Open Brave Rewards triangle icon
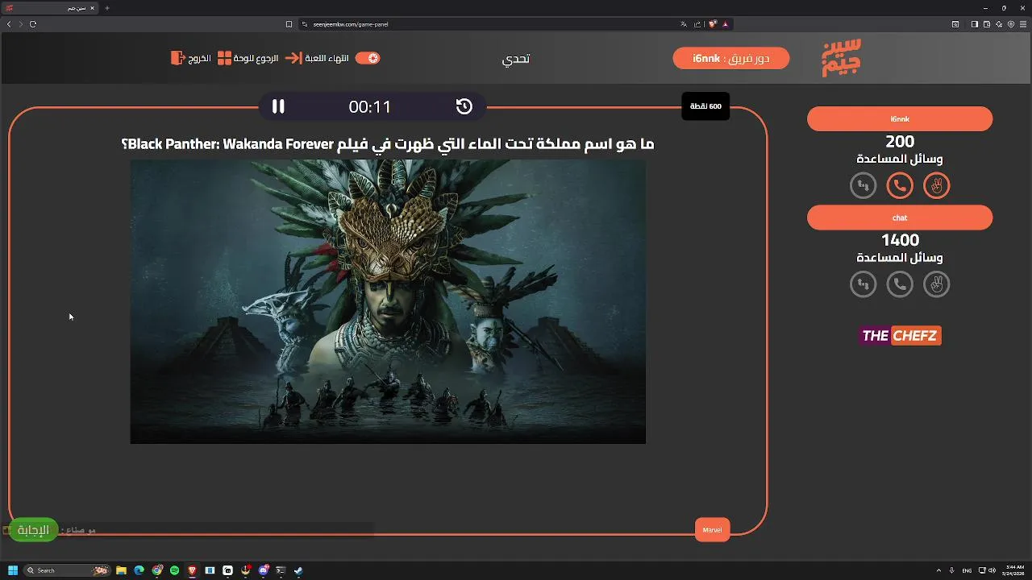This screenshot has height=580, width=1032. 726,24
